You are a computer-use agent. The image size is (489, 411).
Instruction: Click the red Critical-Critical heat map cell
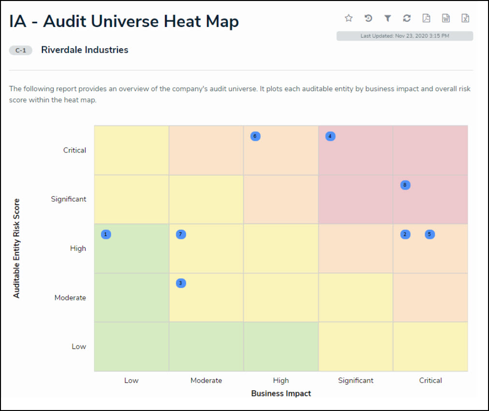430,150
